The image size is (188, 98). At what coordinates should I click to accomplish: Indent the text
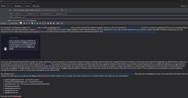[x=51, y=23]
